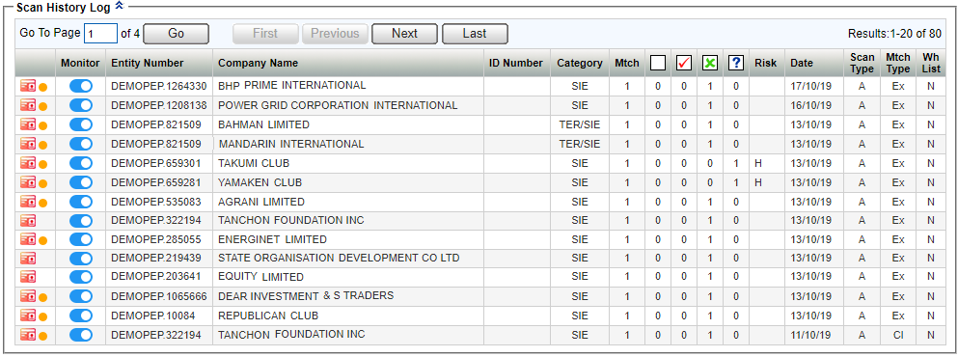Viewport: 958px width, 357px height.
Task: Jump to the Last results page
Action: (475, 34)
